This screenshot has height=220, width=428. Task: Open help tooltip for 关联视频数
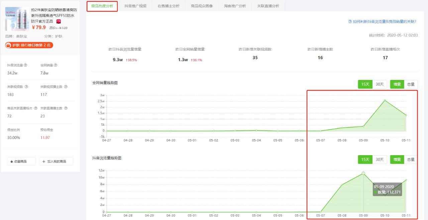pyautogui.click(x=26, y=87)
